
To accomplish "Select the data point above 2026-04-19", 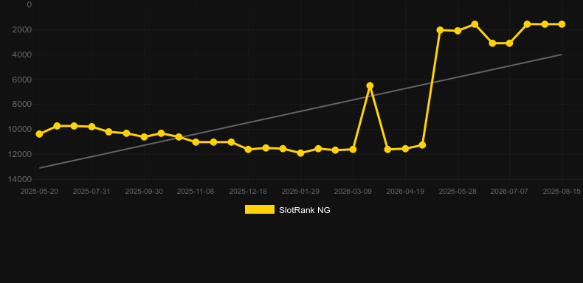I will (x=405, y=149).
